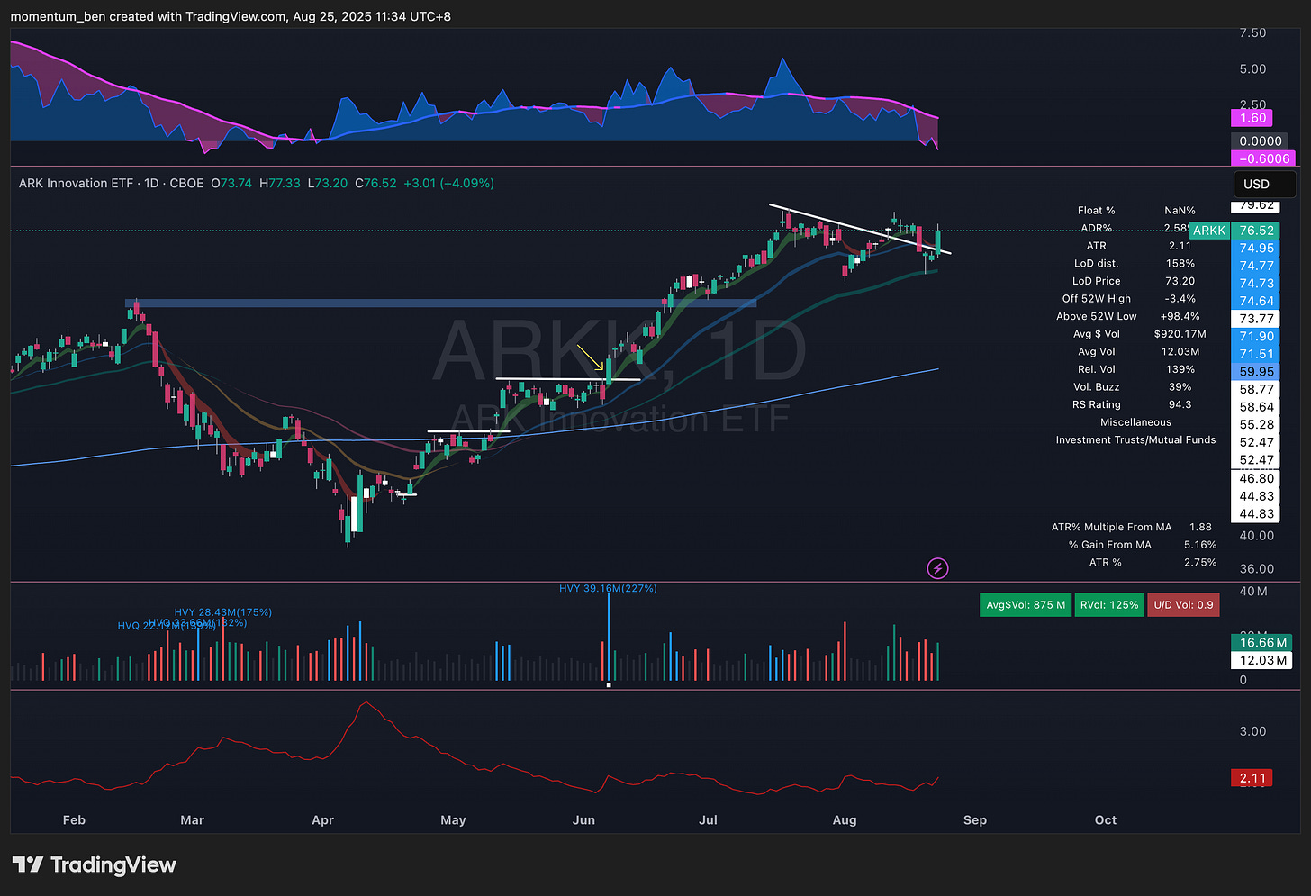
Task: Click the -0.6006 indicator value label
Action: [x=1264, y=158]
